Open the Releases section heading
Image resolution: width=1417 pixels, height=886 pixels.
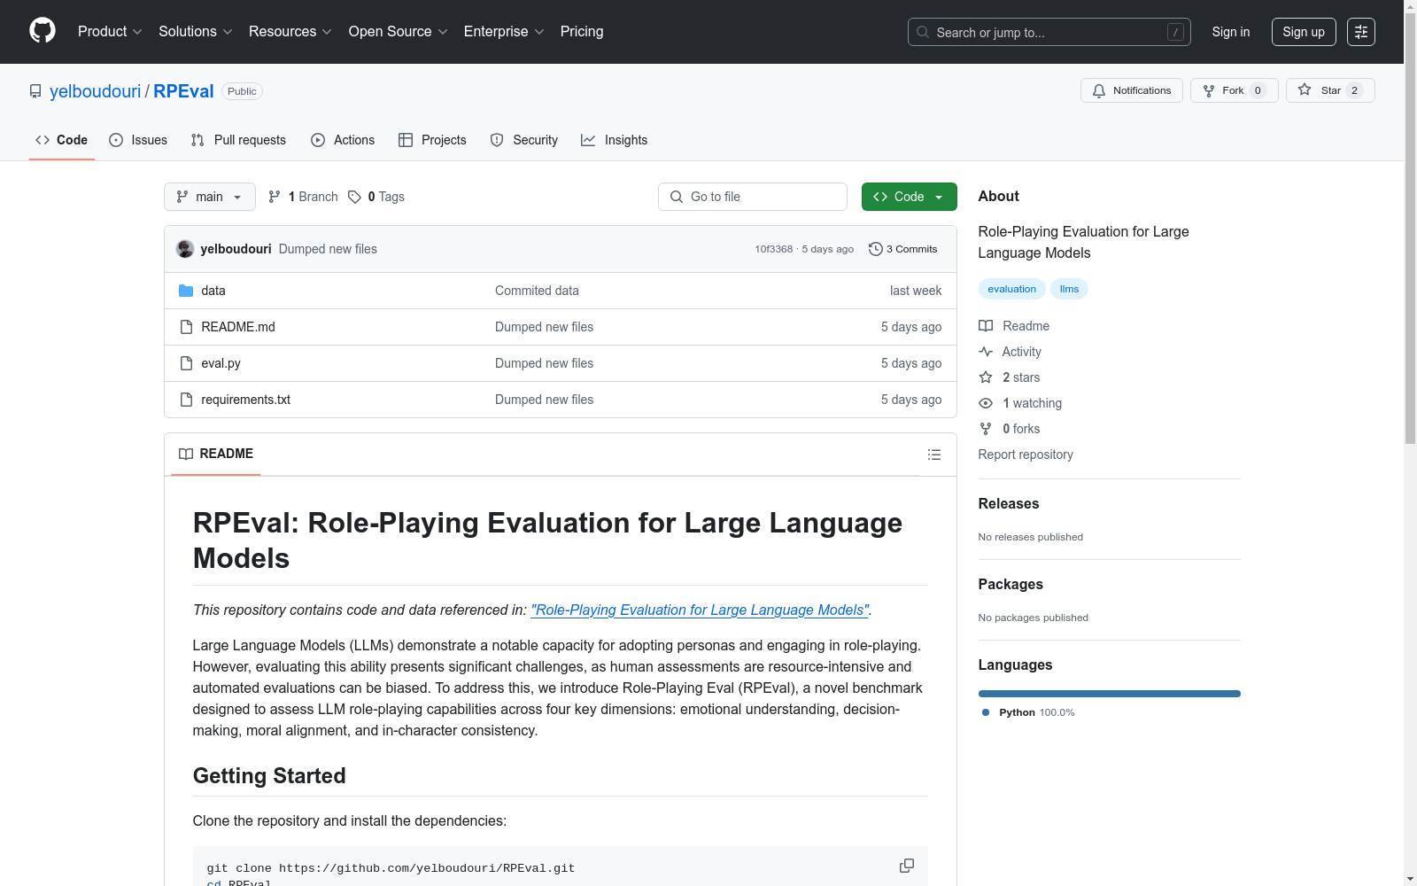pos(1009,503)
